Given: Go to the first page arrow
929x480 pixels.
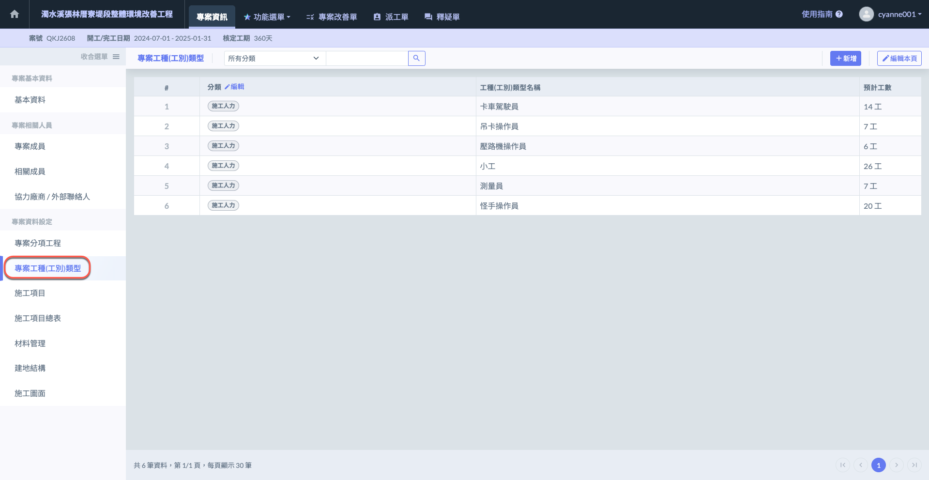Looking at the screenshot, I should (843, 465).
